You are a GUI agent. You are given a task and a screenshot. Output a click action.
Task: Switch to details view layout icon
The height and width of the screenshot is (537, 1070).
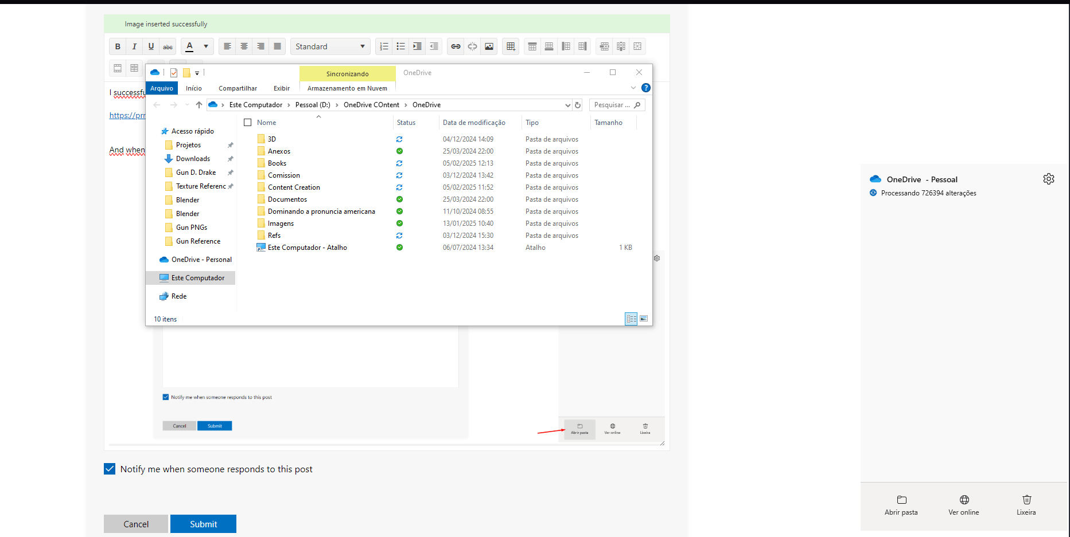pos(631,319)
